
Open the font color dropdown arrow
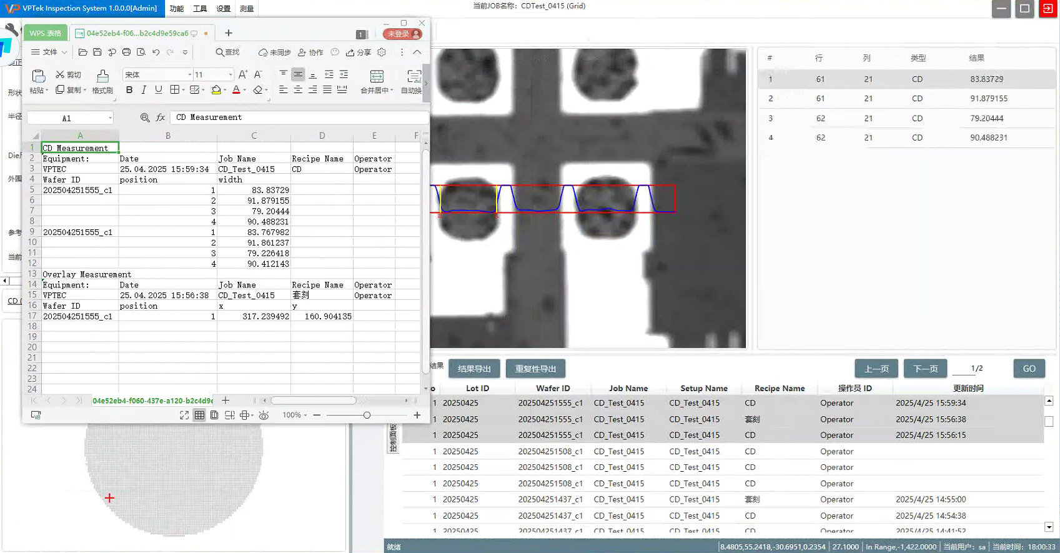coord(244,91)
